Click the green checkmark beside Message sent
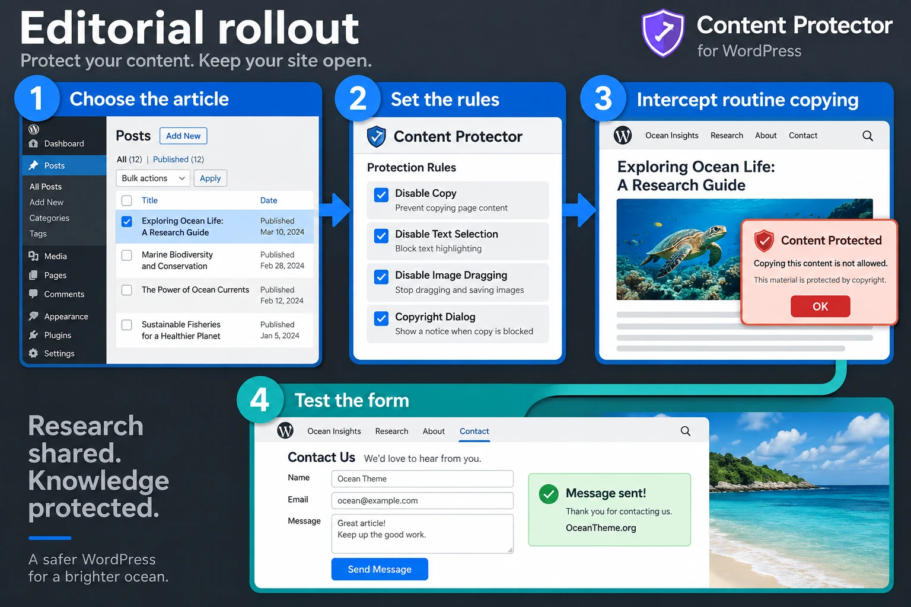The height and width of the screenshot is (607, 911). click(549, 494)
